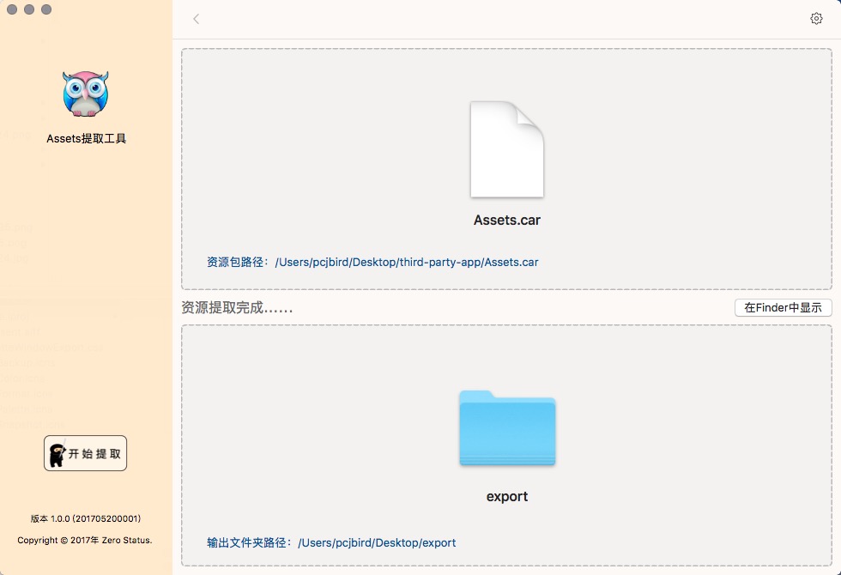841x575 pixels.
Task: Click the /Users/pcjbird/Desktop/export output path
Action: [x=377, y=542]
